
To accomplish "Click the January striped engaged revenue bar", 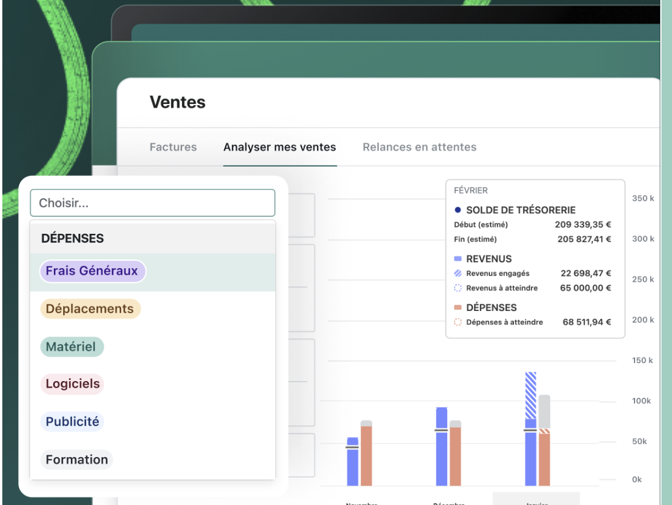I will (530, 395).
